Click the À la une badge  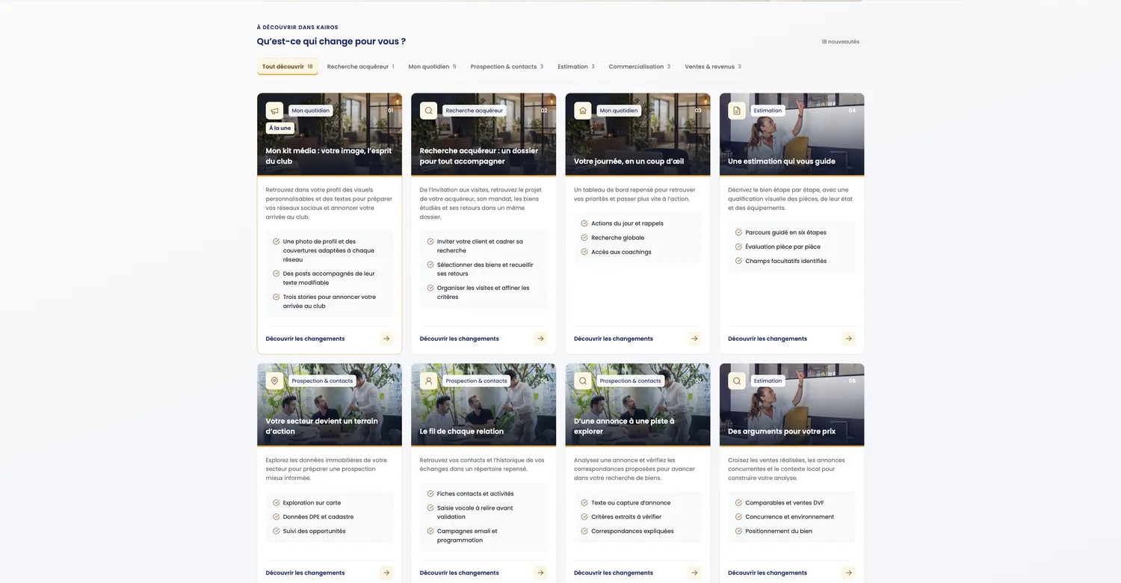coord(280,128)
